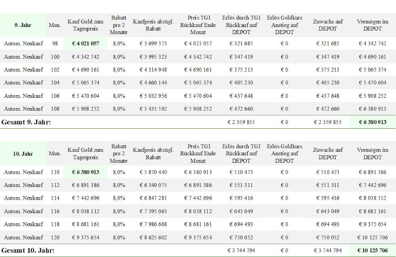Select month cell 100
This screenshot has width=396, height=257.
[55, 57]
